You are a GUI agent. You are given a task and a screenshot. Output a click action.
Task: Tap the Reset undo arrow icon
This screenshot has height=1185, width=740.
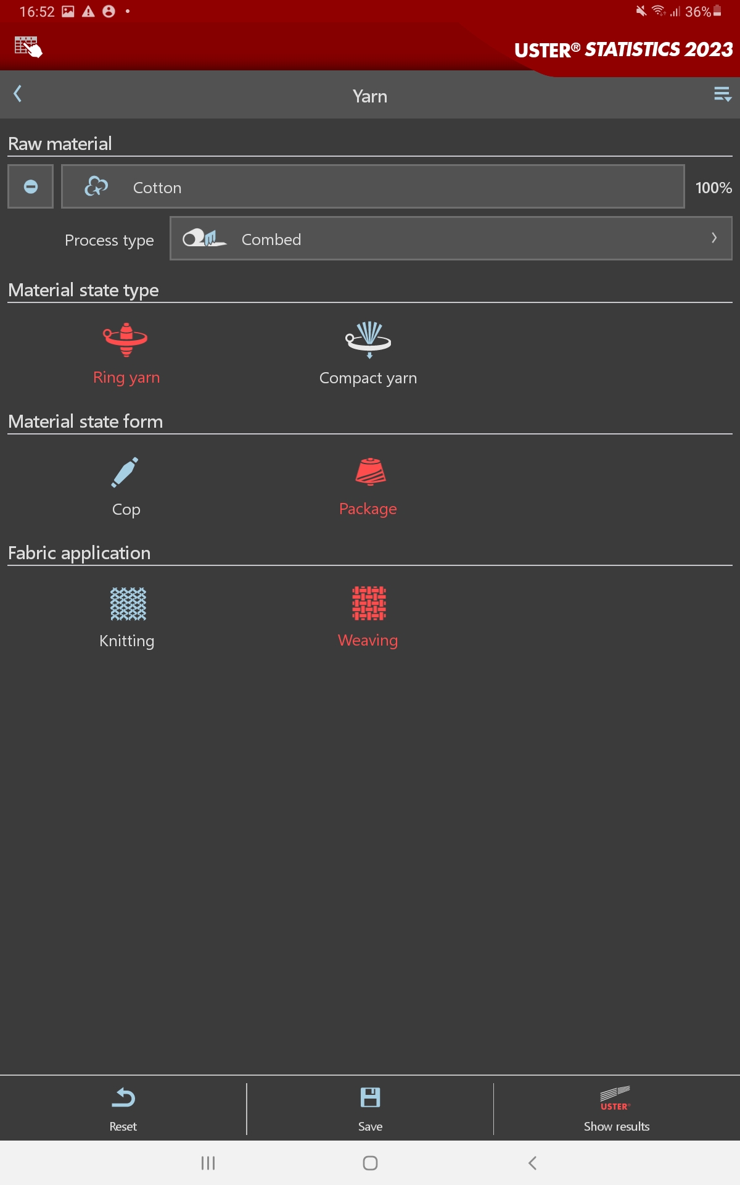click(x=123, y=1097)
